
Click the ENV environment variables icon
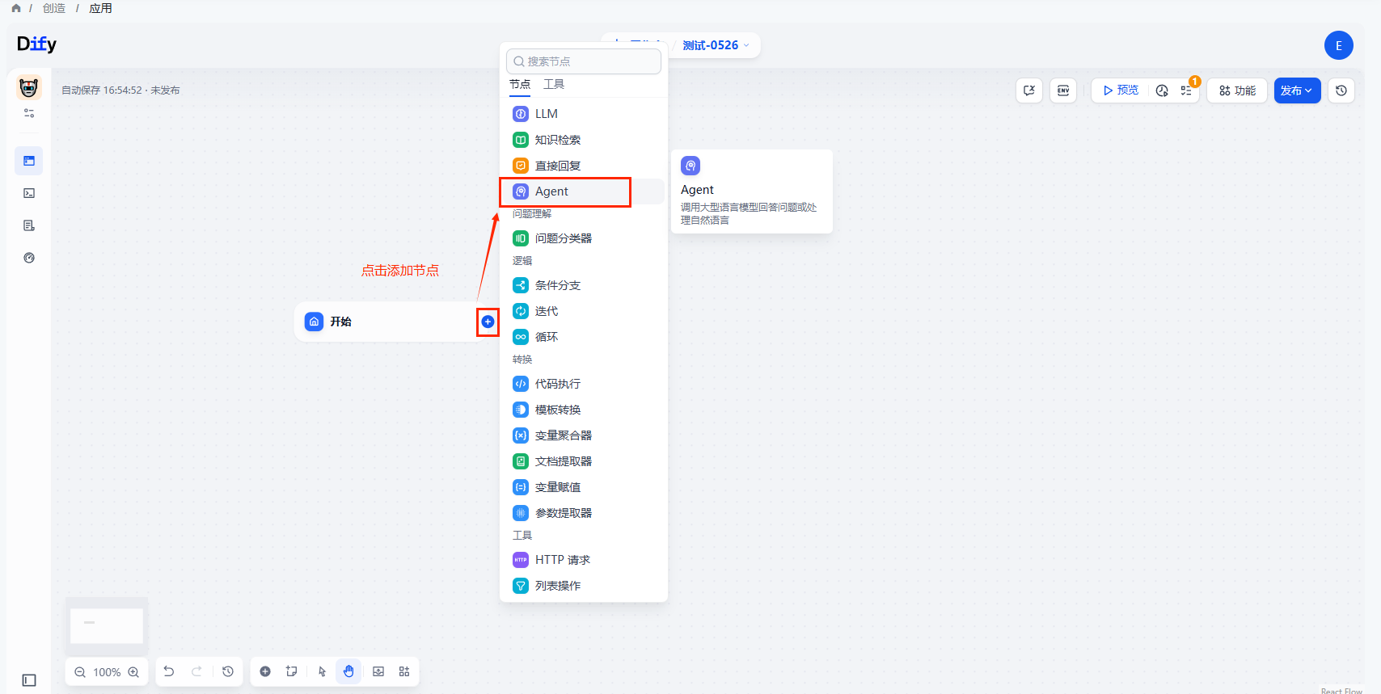point(1063,90)
